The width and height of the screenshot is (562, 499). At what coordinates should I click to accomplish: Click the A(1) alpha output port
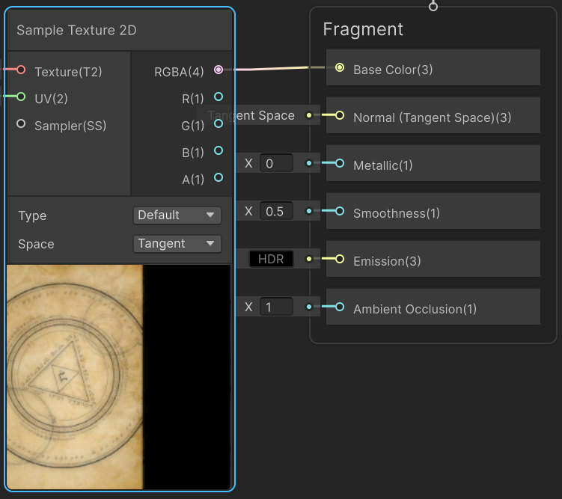tap(219, 177)
